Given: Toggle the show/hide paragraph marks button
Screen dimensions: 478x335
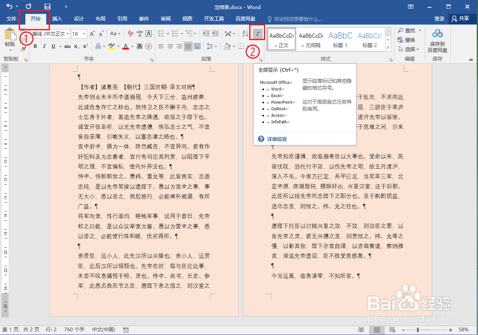Looking at the screenshot, I should click(257, 34).
